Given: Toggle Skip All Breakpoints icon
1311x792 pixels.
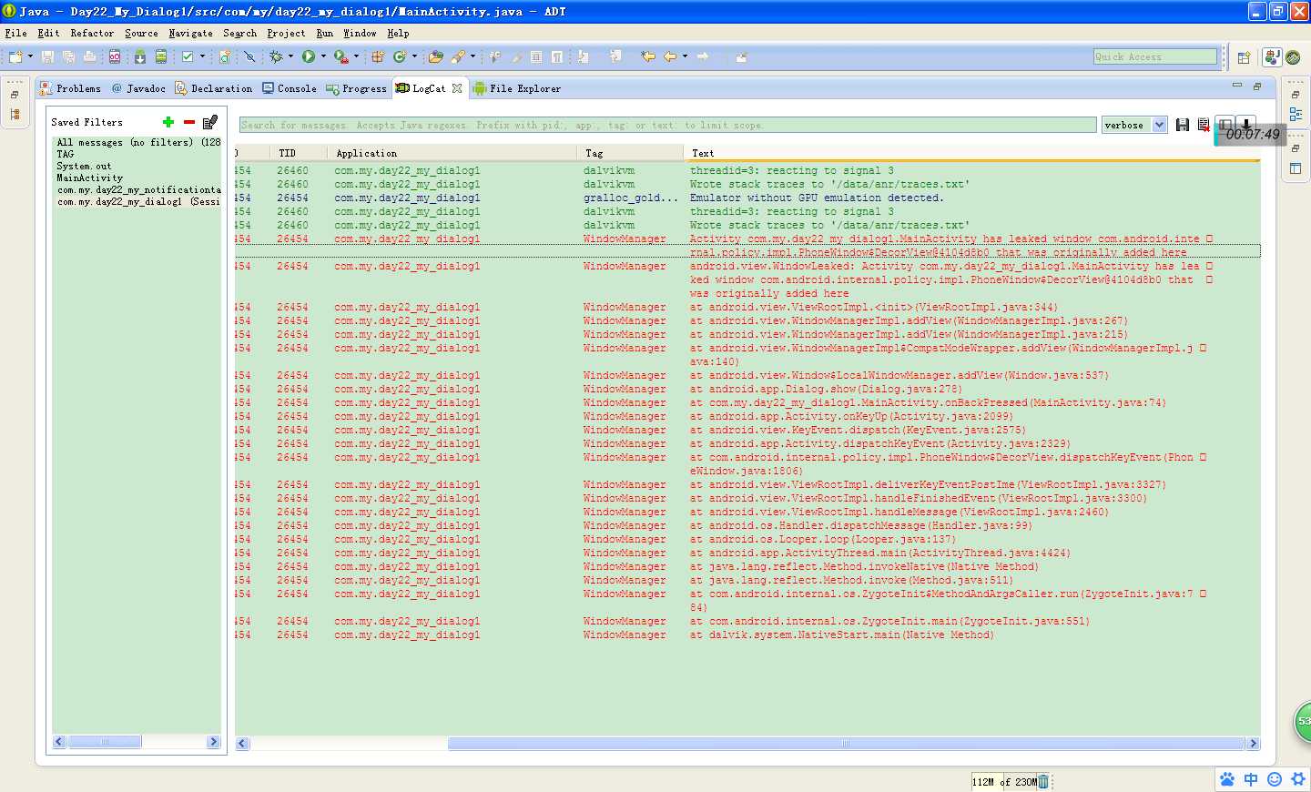Looking at the screenshot, I should point(249,56).
